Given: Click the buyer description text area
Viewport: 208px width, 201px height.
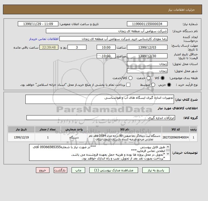Looking at the screenshot, I should (x=100, y=152).
